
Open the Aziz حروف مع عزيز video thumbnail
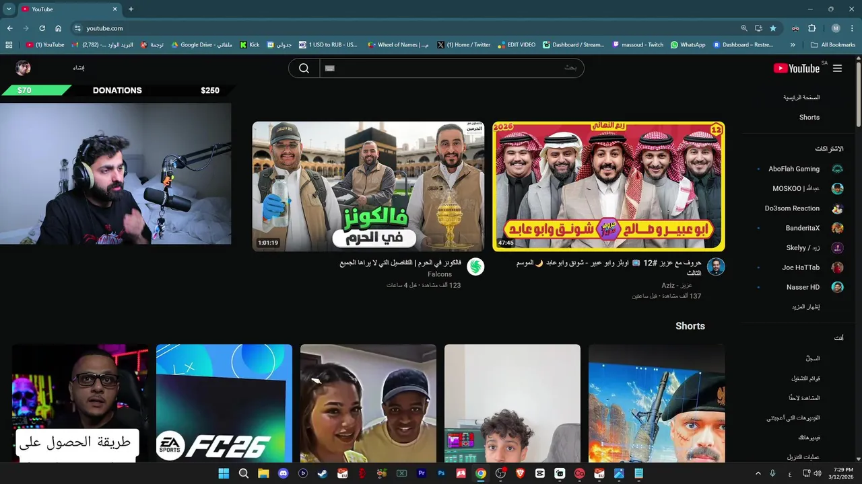pyautogui.click(x=609, y=186)
